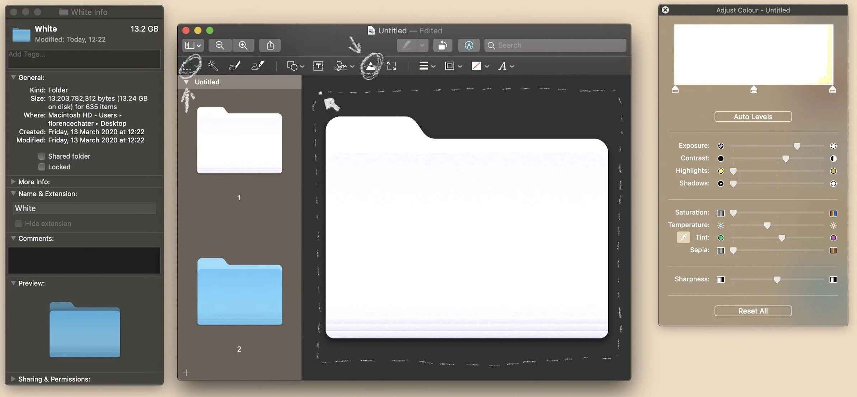The width and height of the screenshot is (857, 397).
Task: Enable the Shared folder checkbox
Action: [42, 156]
